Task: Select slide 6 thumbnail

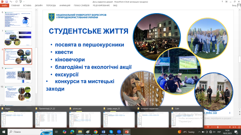Action: [x=18, y=19]
